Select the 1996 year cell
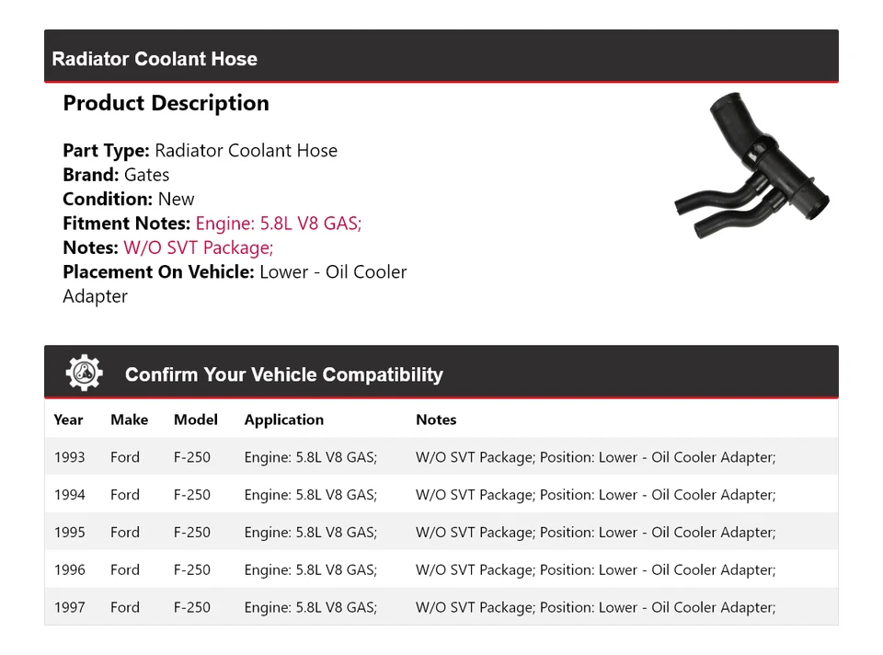 (69, 570)
